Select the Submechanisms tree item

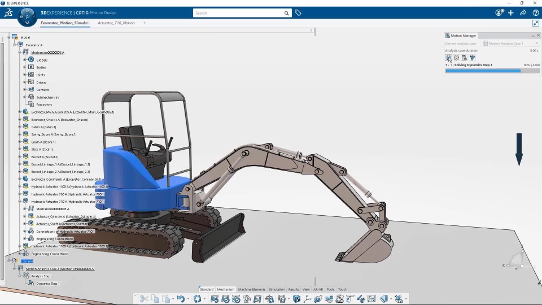point(47,97)
